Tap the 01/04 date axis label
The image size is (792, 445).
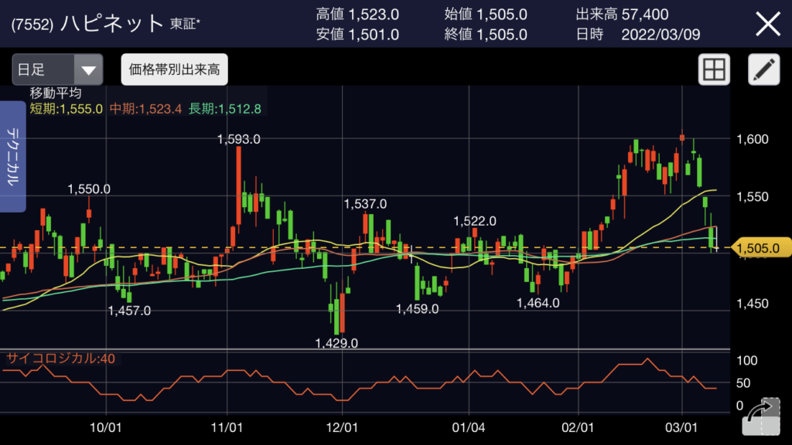point(468,428)
